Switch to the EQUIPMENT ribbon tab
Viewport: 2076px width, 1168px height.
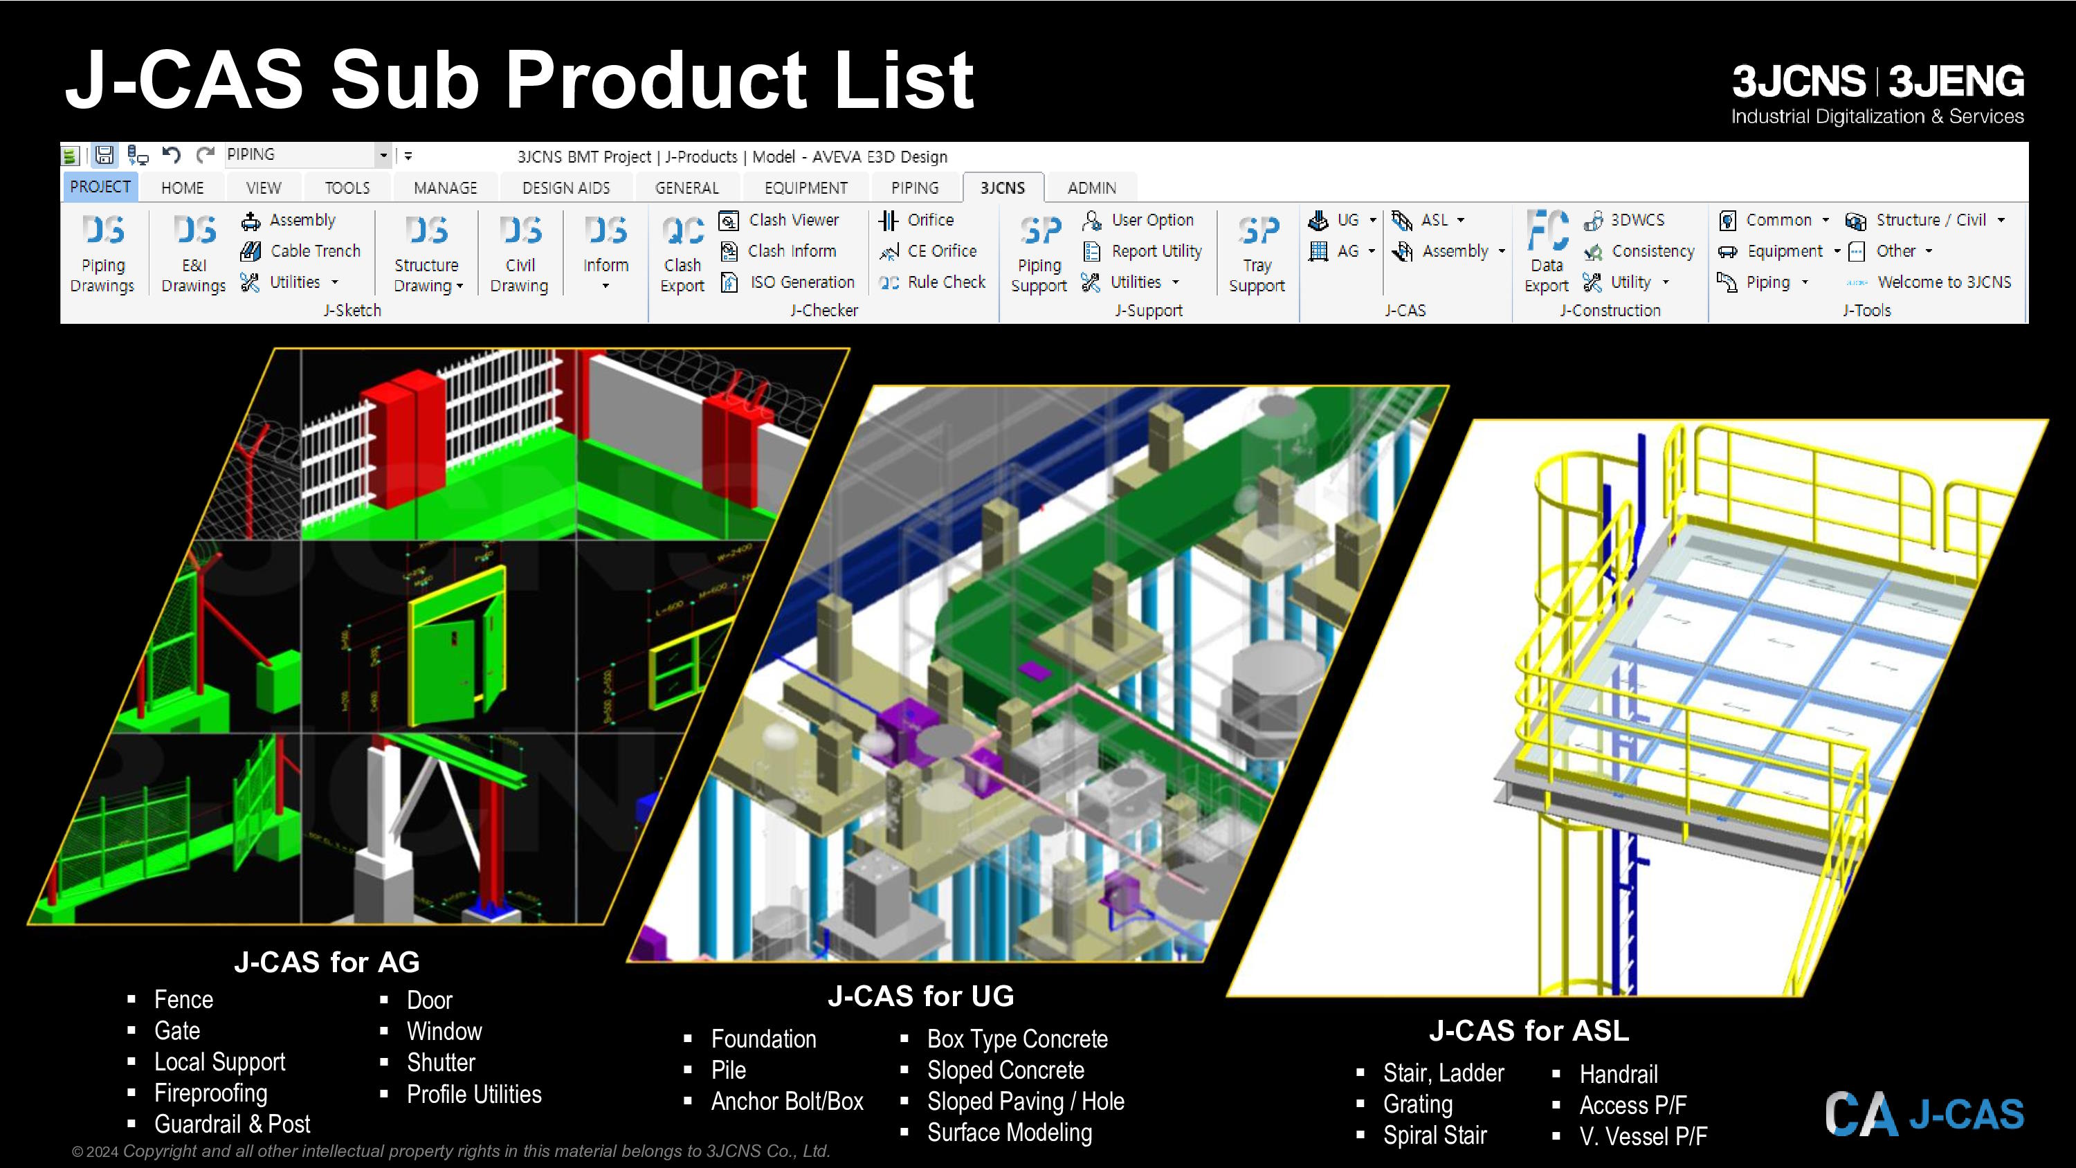[x=806, y=188]
